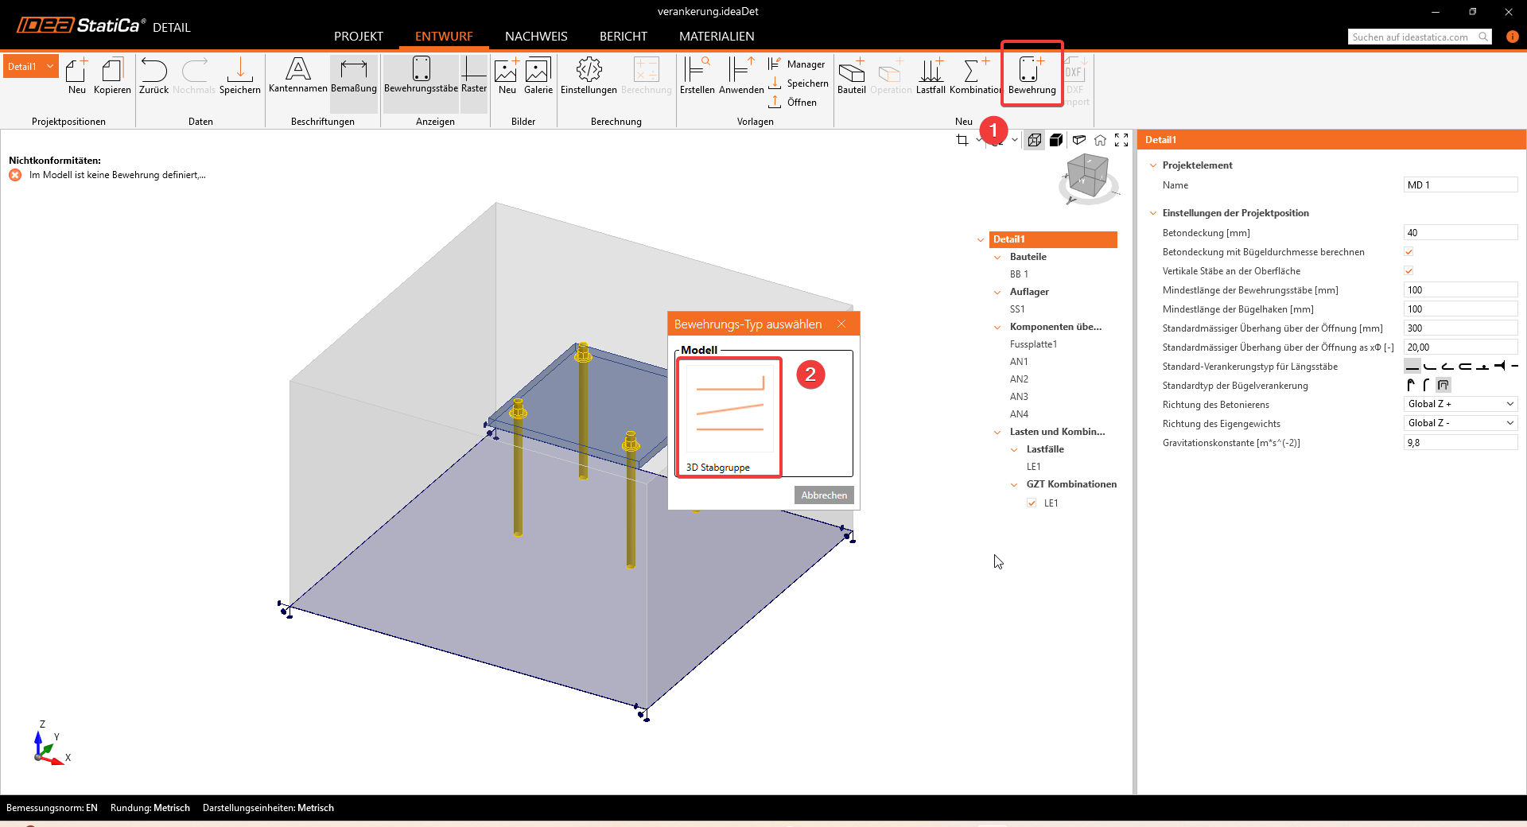Collapse the Auflager tree node
1527x827 pixels.
(997, 292)
